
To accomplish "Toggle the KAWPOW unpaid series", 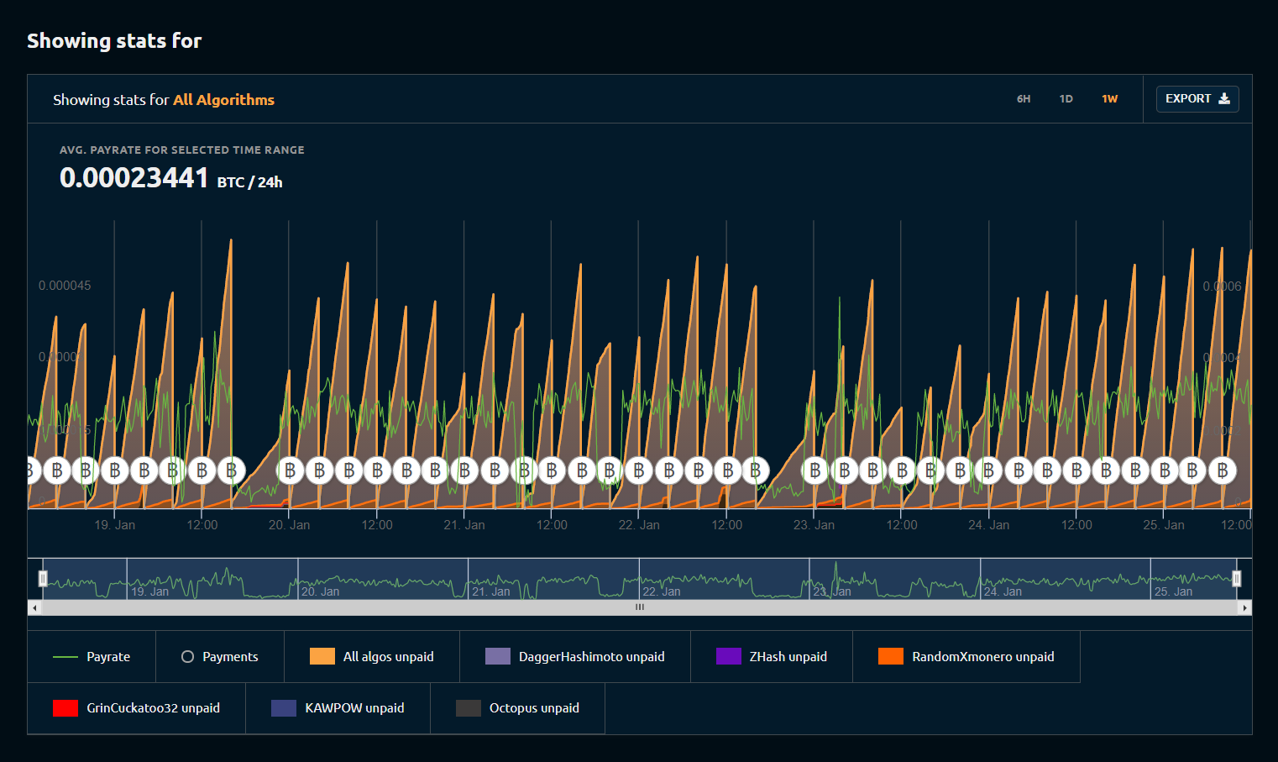I will pos(338,708).
